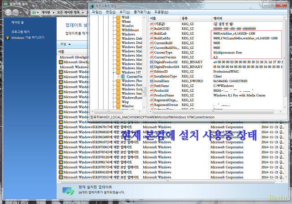Open the 즐겨찾기(A) menu in Registry Editor
The height and width of the screenshot is (204, 292).
click(142, 12)
